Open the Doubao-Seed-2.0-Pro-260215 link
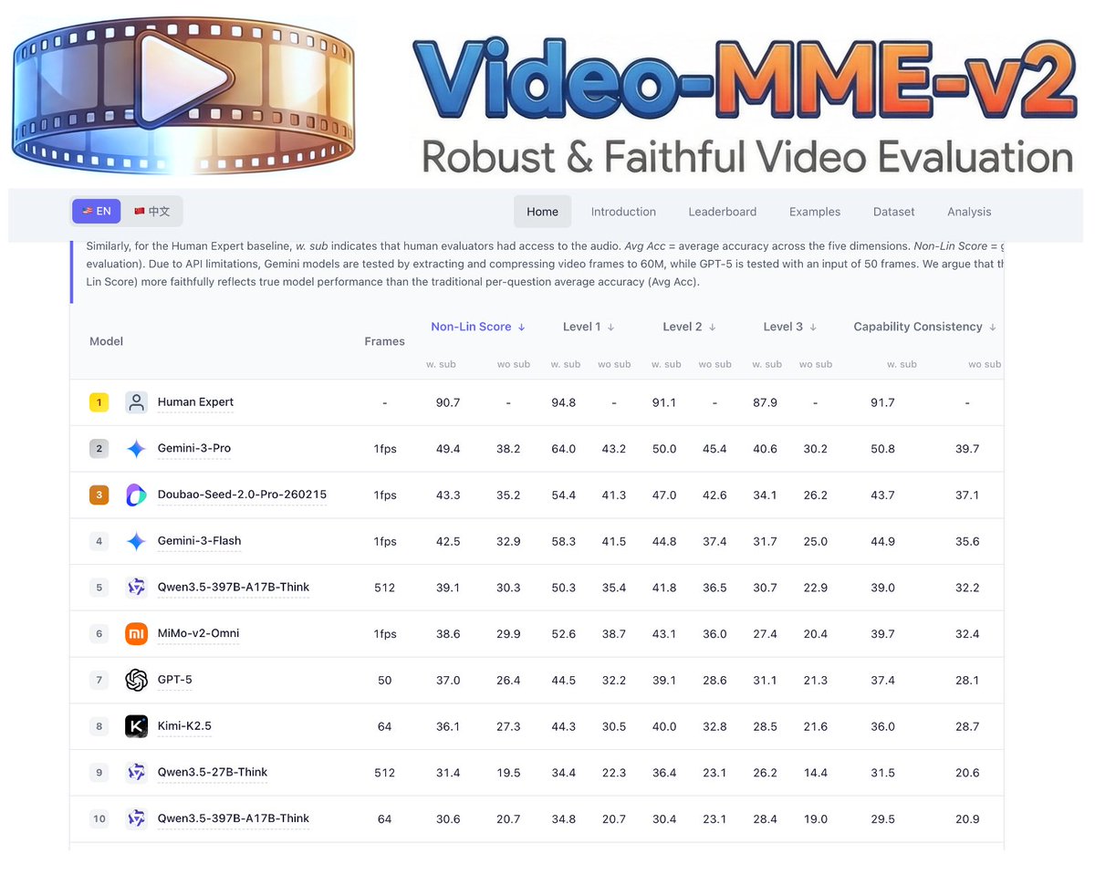This screenshot has height=875, width=1095. tap(242, 495)
